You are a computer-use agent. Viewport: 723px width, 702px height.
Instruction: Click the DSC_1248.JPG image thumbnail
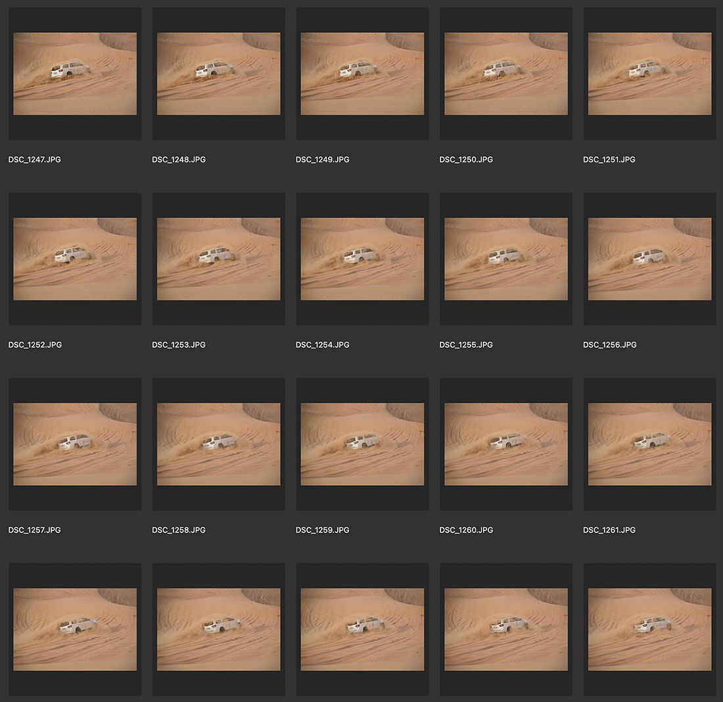tap(218, 74)
